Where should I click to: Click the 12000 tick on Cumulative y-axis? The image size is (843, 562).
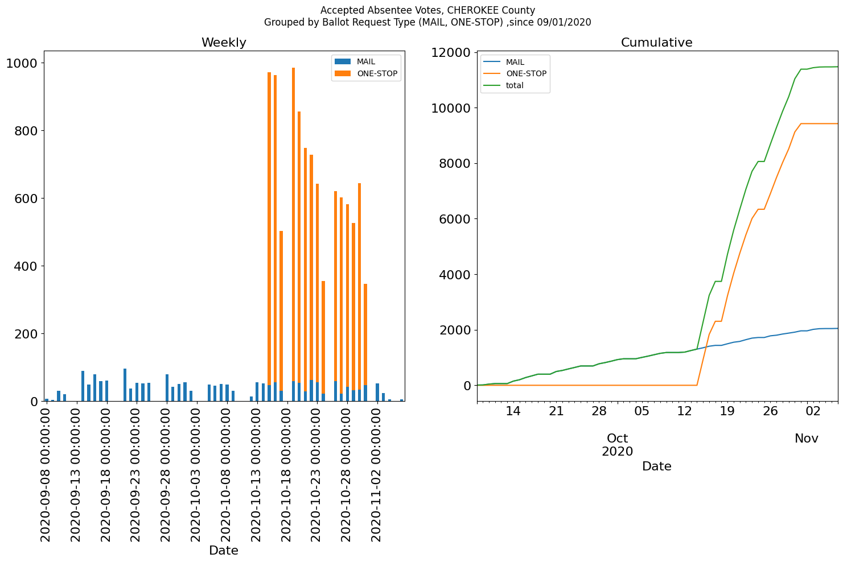pos(451,52)
